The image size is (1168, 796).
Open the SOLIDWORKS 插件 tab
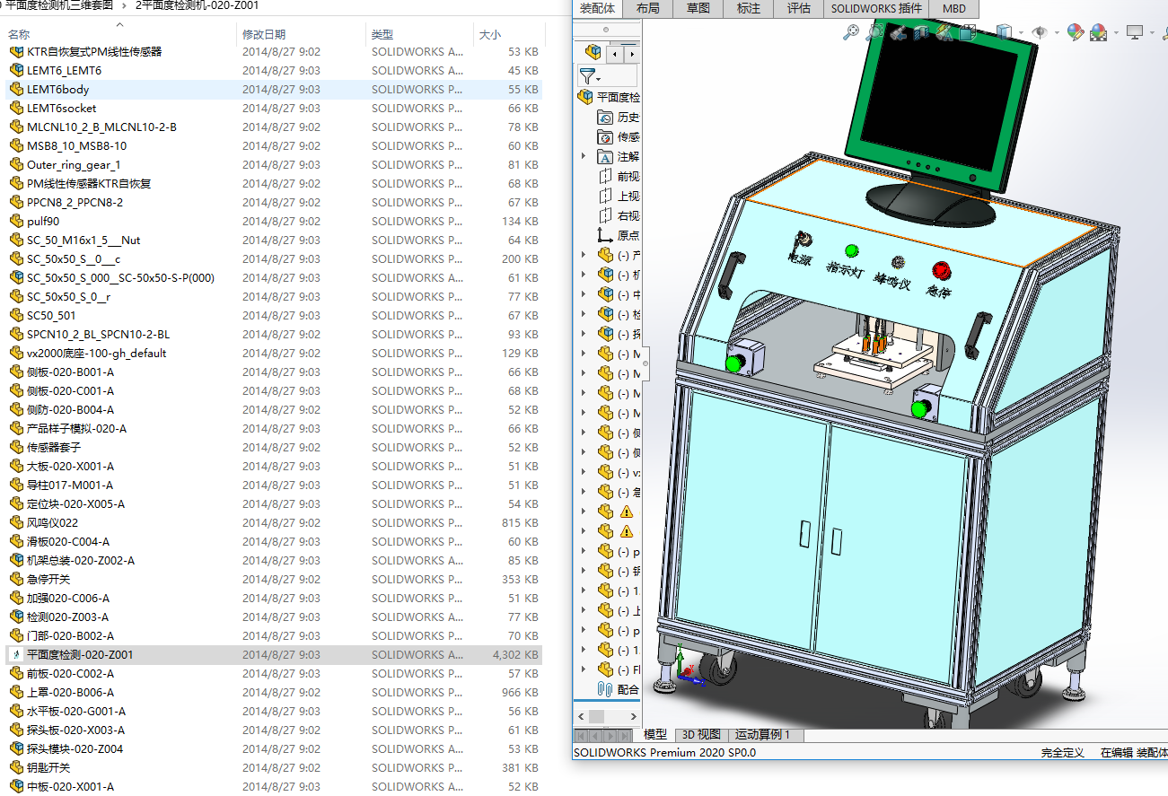pyautogui.click(x=875, y=9)
